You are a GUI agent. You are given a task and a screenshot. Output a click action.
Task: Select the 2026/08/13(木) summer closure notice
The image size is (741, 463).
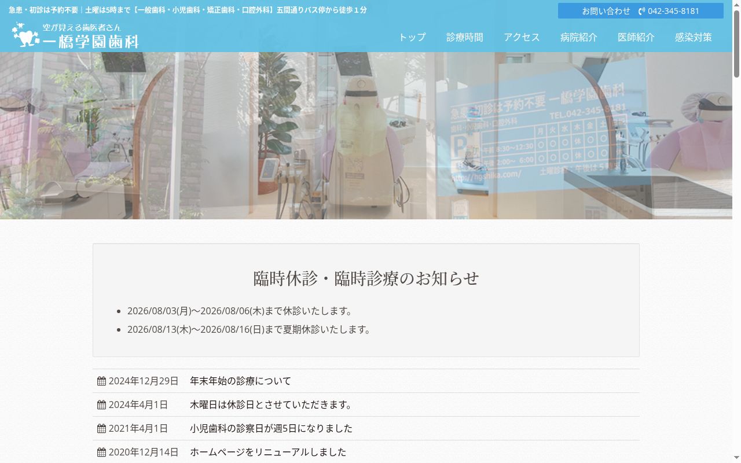coord(249,329)
